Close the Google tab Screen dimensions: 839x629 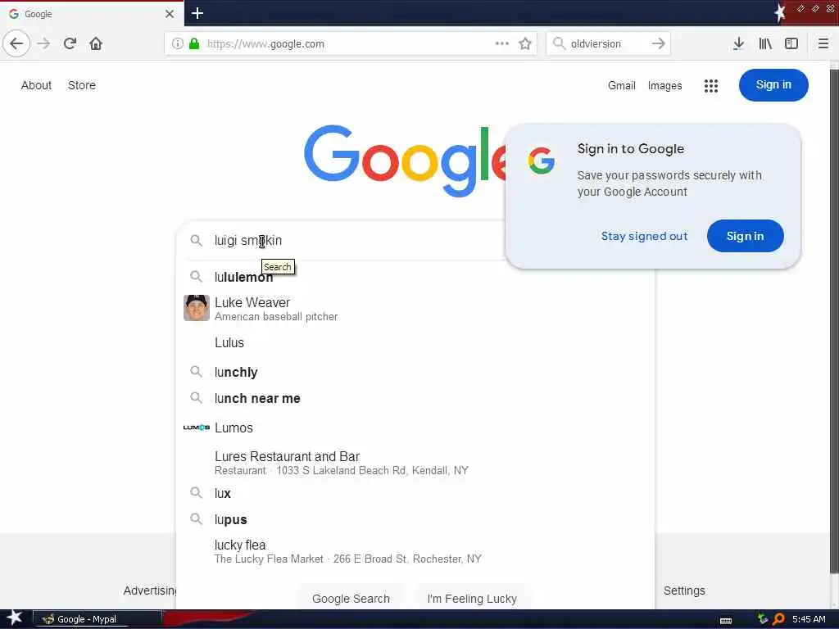point(170,14)
